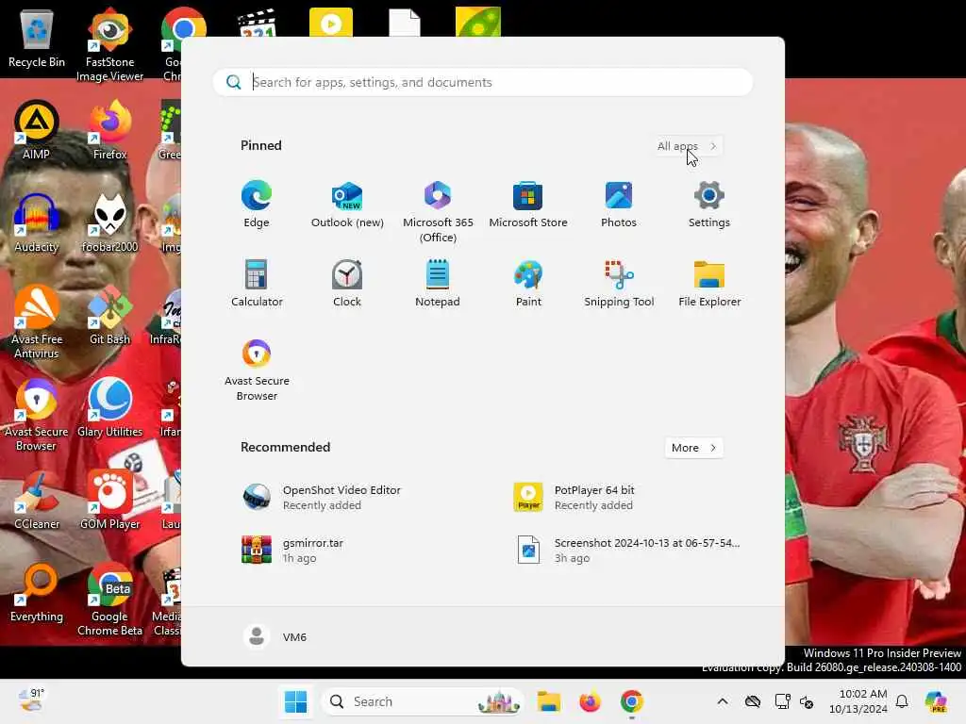Viewport: 966px width, 724px height.
Task: Open Settings from pinned apps
Action: coord(709,205)
